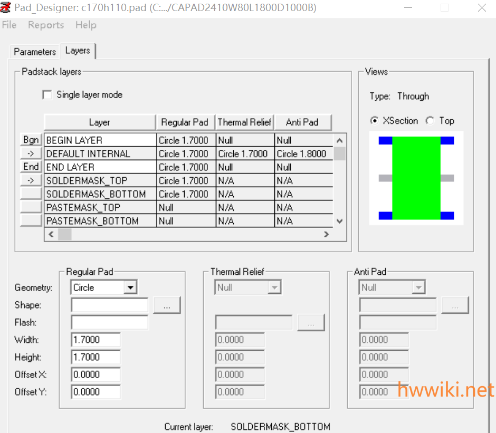The height and width of the screenshot is (433, 496).
Task: Switch to the Parameters tab
Action: pyautogui.click(x=35, y=52)
